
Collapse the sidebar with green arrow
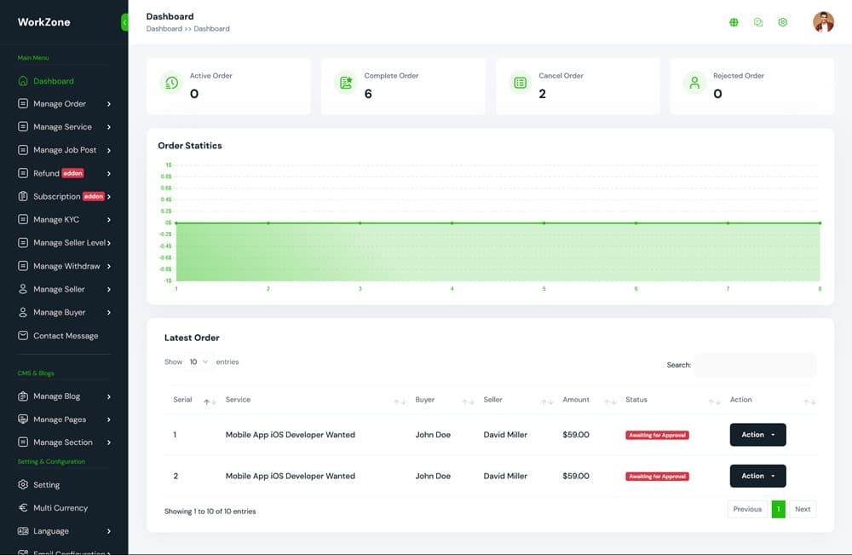click(x=124, y=23)
